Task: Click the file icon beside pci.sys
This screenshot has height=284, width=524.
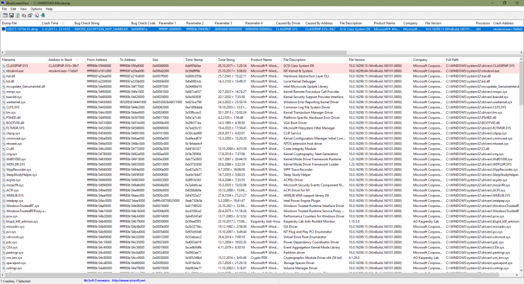Action: click(x=4, y=232)
